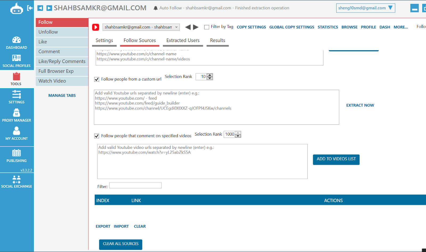Open the Dashboard icon
This screenshot has height=252, width=426.
click(x=17, y=40)
